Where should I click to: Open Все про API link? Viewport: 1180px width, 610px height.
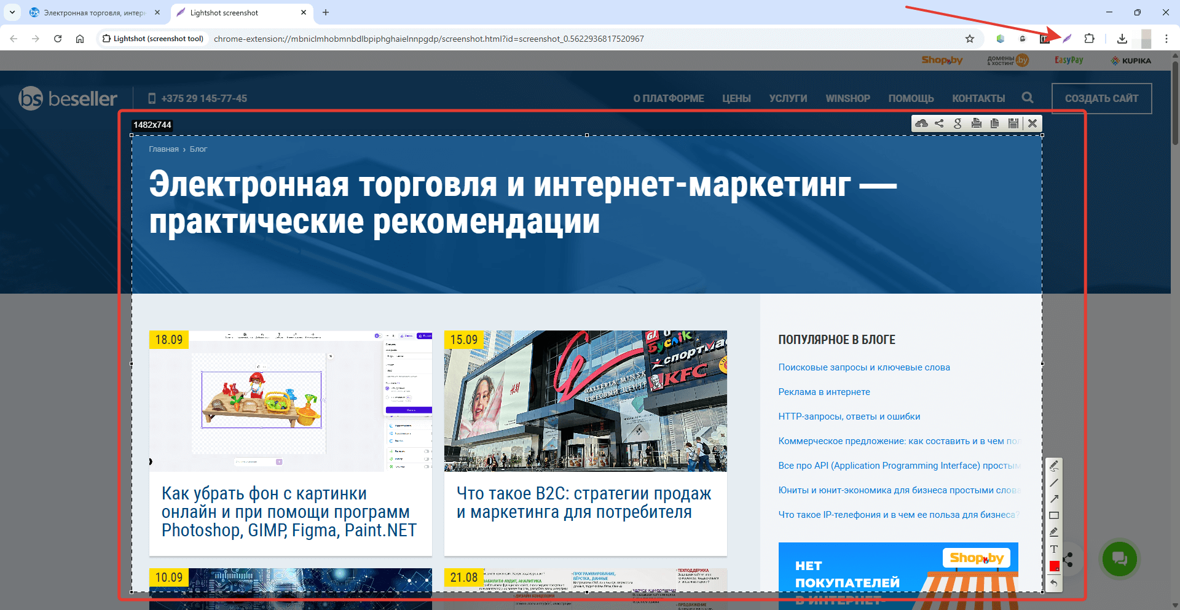899,466
